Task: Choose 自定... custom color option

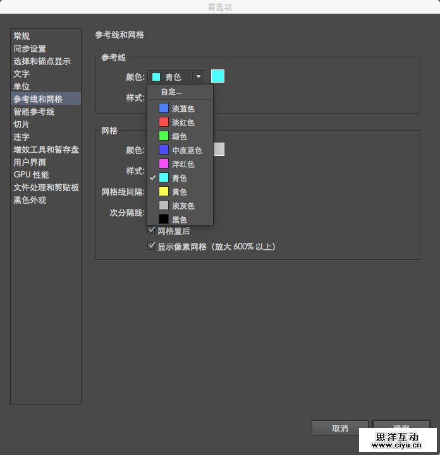Action: coord(171,92)
